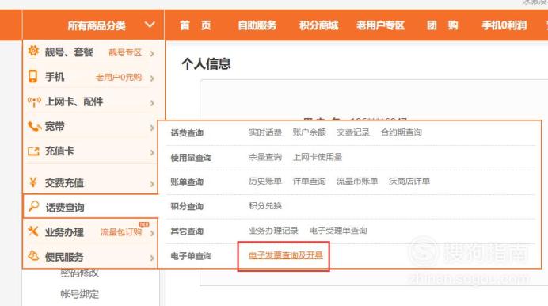Open the 电子发票查询及开具 link
Viewport: 548px width, 306px height.
pyautogui.click(x=286, y=255)
